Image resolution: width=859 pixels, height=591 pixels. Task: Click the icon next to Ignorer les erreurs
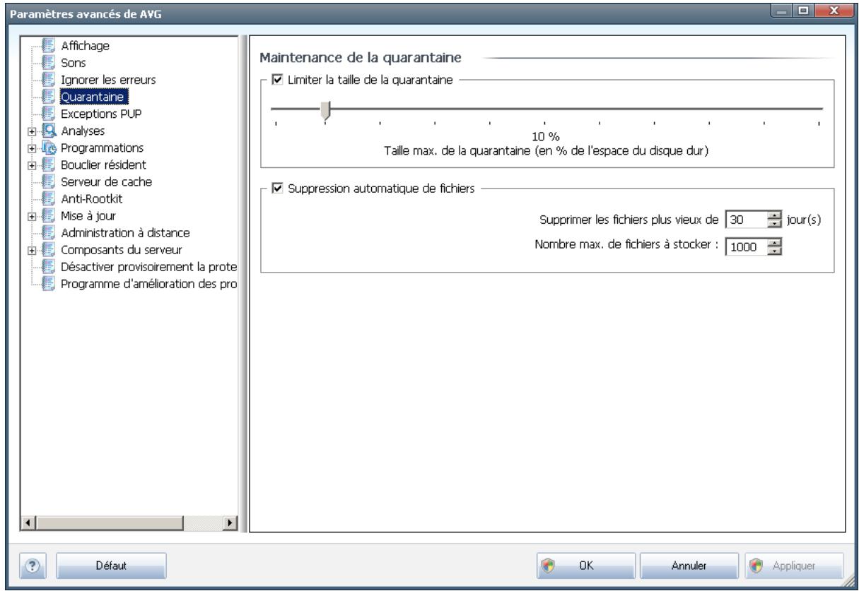(x=48, y=80)
